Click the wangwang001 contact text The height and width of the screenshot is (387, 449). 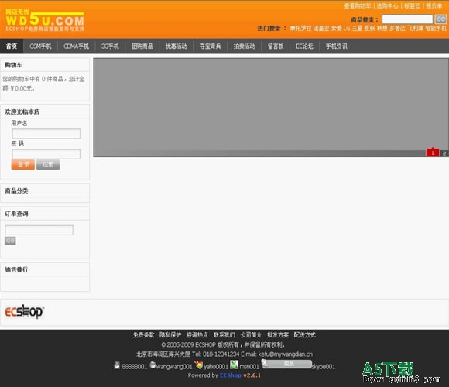coord(174,366)
